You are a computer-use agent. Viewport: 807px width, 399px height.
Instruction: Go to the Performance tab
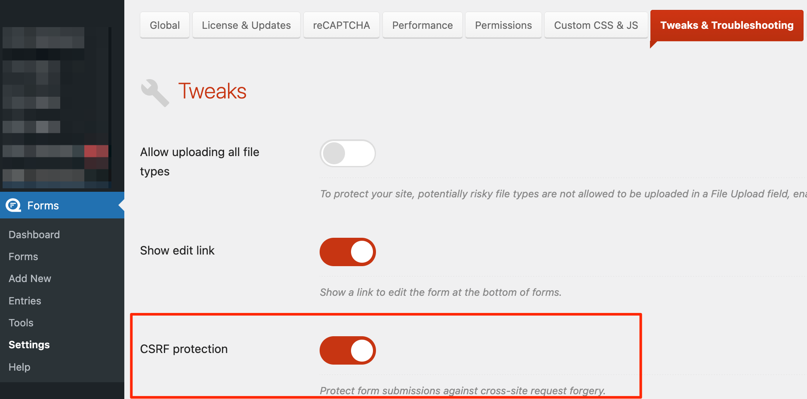click(x=422, y=25)
